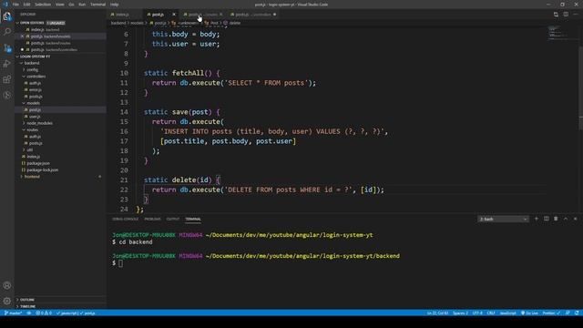The width and height of the screenshot is (583, 328).
Task: Click the code minimap preview
Action: click(562, 33)
